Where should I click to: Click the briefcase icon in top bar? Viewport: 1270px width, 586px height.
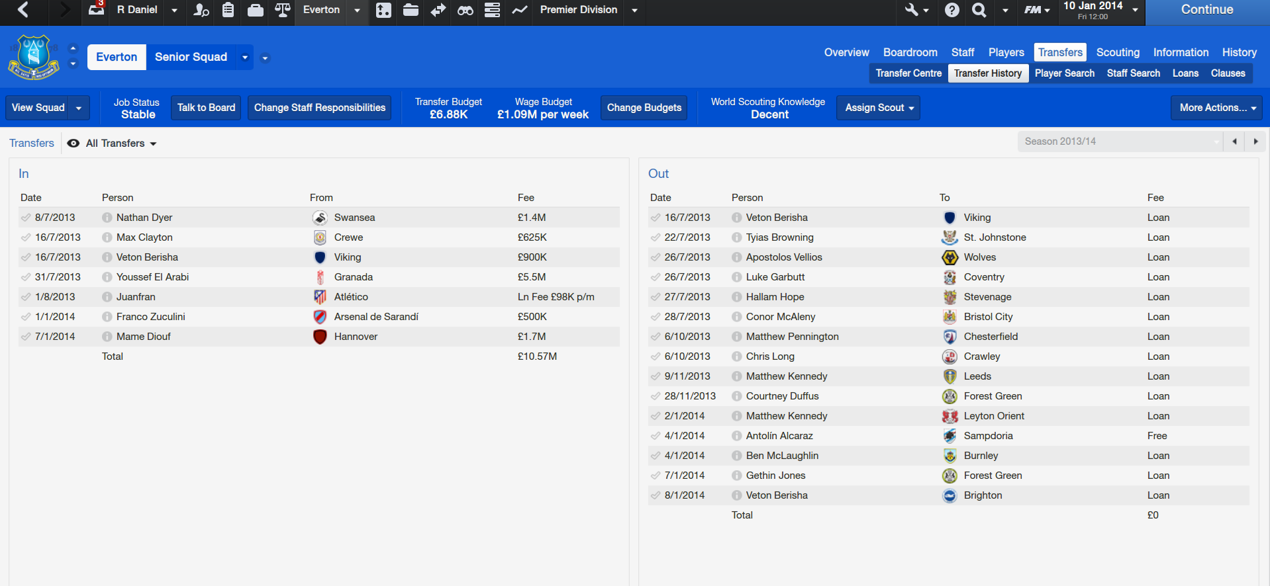255,10
